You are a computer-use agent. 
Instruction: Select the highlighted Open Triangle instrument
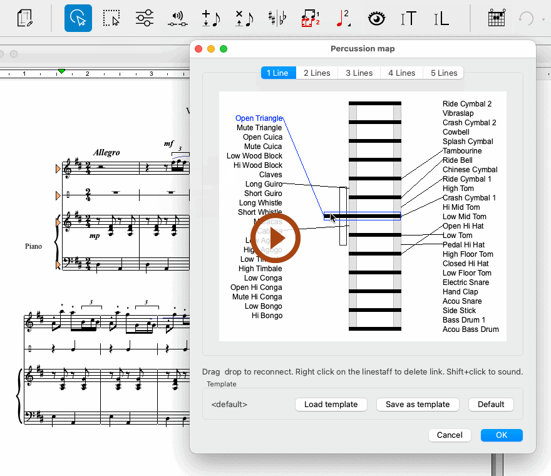pos(259,118)
